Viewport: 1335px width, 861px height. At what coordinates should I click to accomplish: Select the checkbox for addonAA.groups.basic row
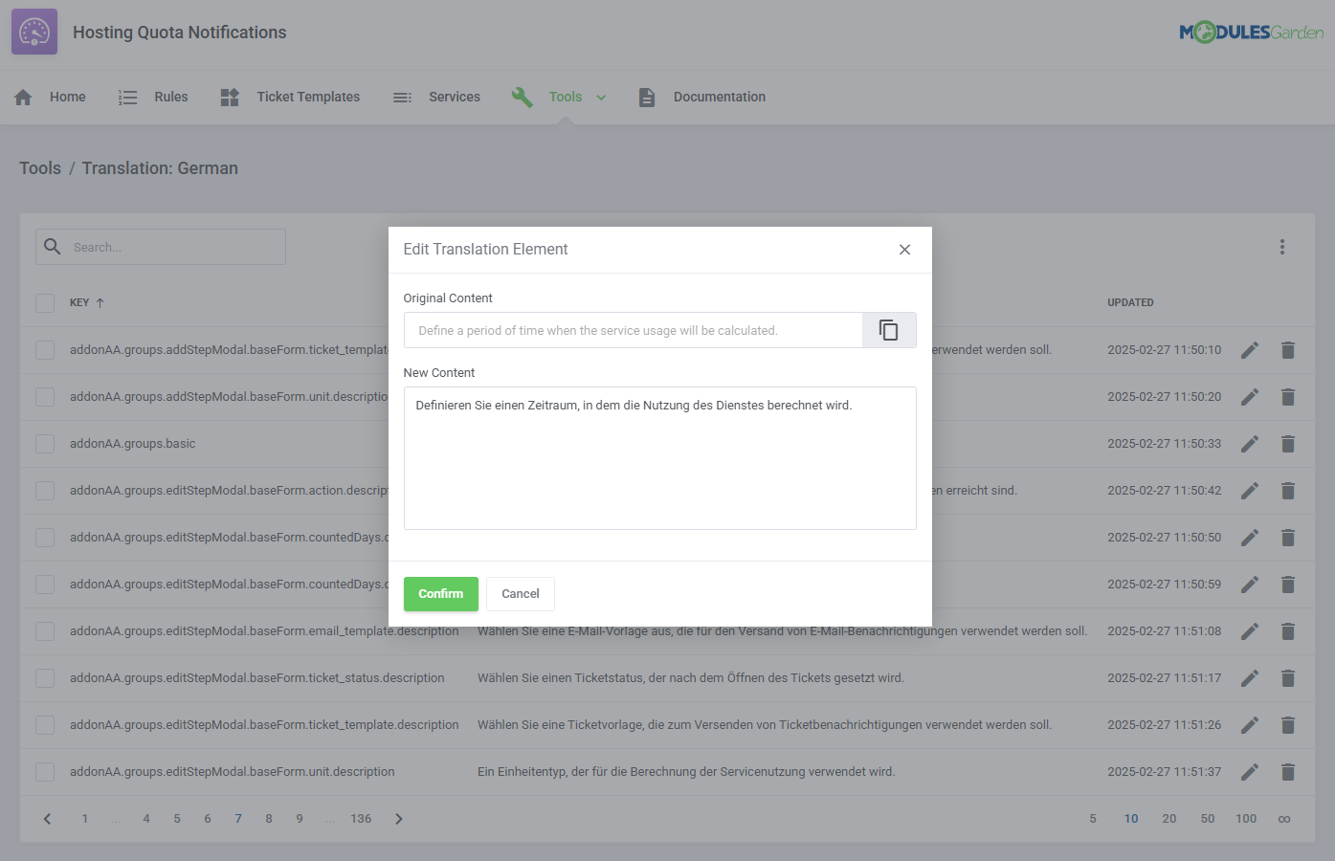pos(45,443)
